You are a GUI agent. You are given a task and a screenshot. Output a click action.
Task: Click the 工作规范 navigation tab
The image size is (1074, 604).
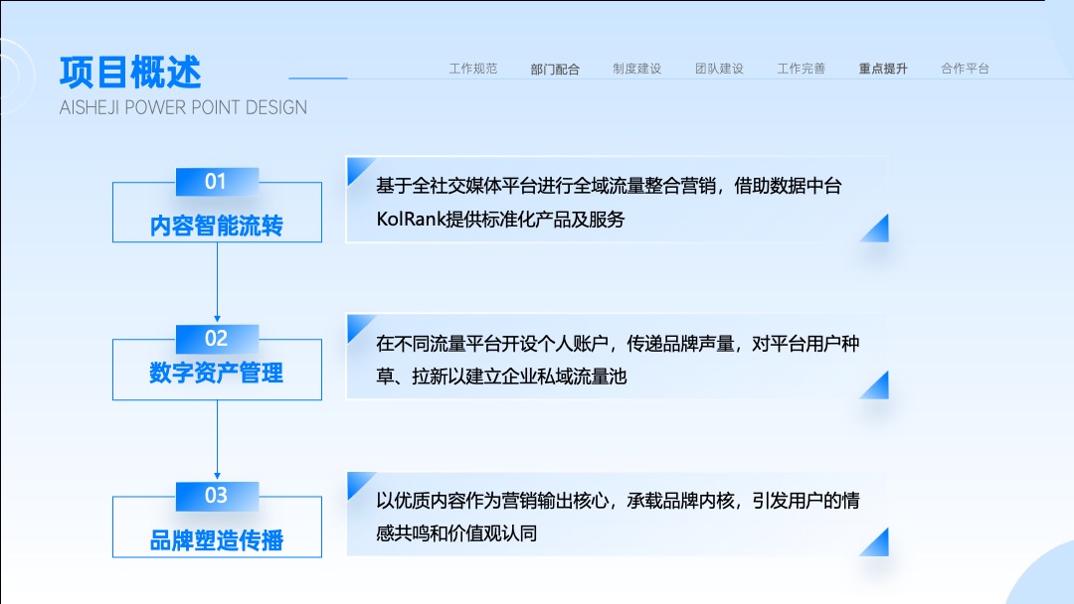(472, 69)
